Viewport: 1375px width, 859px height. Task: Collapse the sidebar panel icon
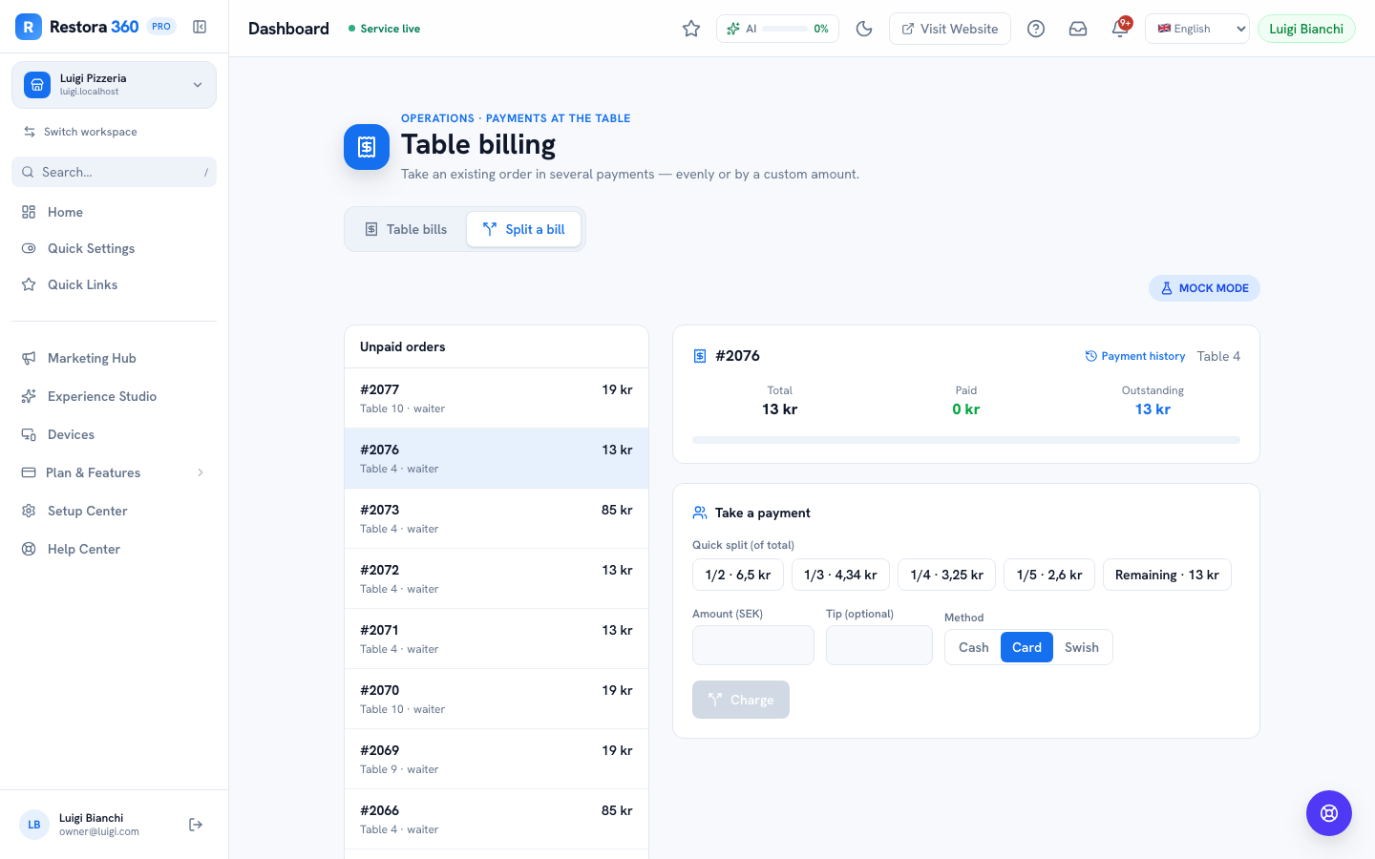point(200,27)
